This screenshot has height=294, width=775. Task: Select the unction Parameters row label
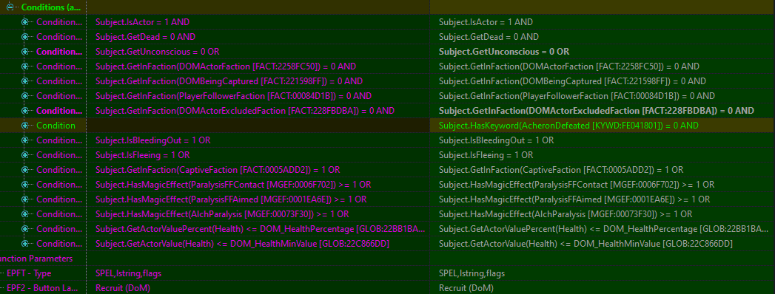(x=36, y=259)
